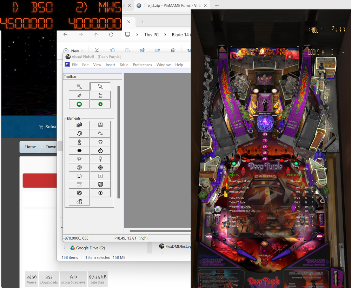
Task: Insert a Ramp element
Action: click(x=79, y=133)
